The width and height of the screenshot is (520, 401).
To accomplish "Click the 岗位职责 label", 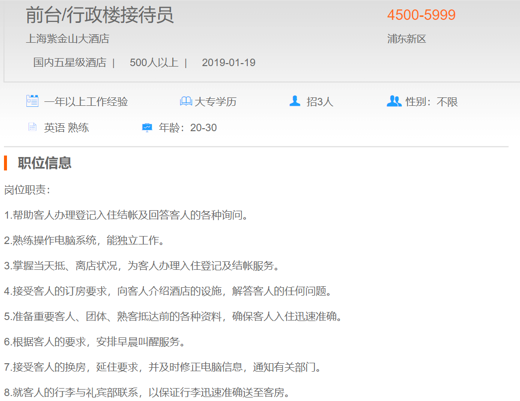I will [x=27, y=190].
